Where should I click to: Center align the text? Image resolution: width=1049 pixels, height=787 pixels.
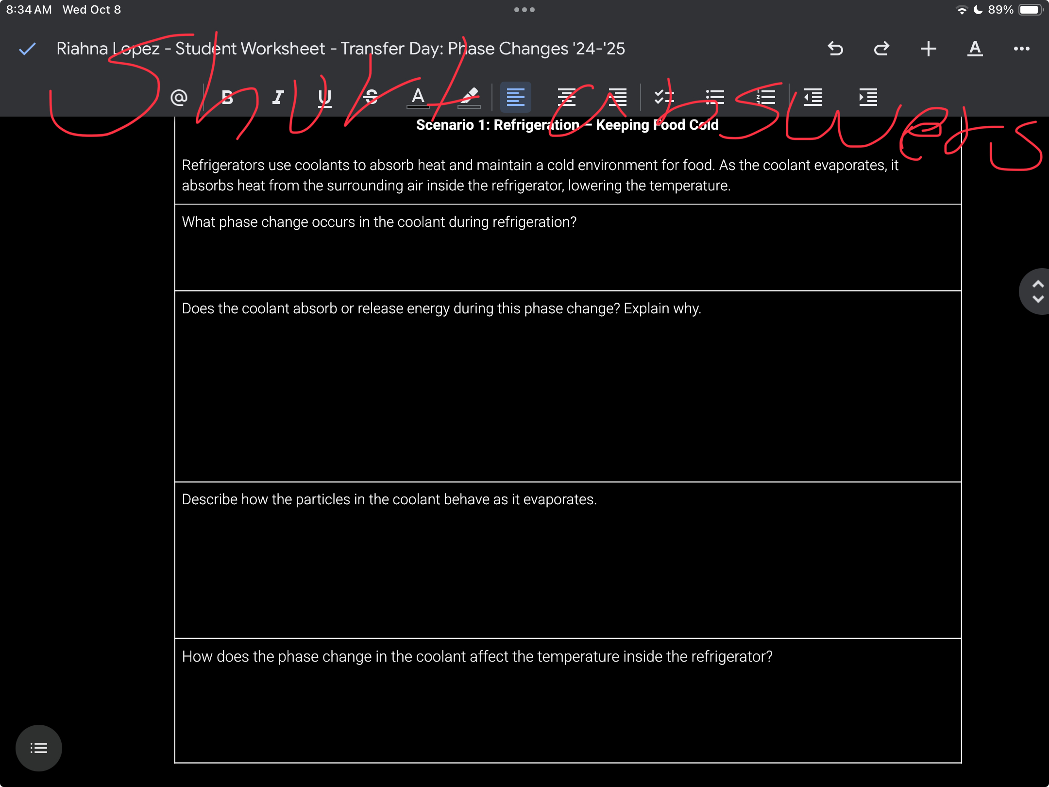tap(566, 97)
